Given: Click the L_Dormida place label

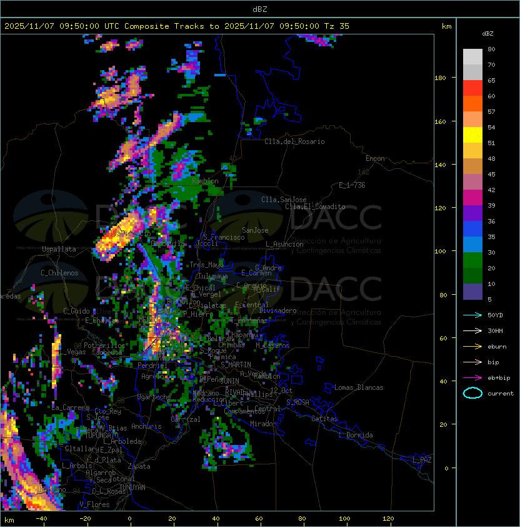Looking at the screenshot, I should (356, 435).
